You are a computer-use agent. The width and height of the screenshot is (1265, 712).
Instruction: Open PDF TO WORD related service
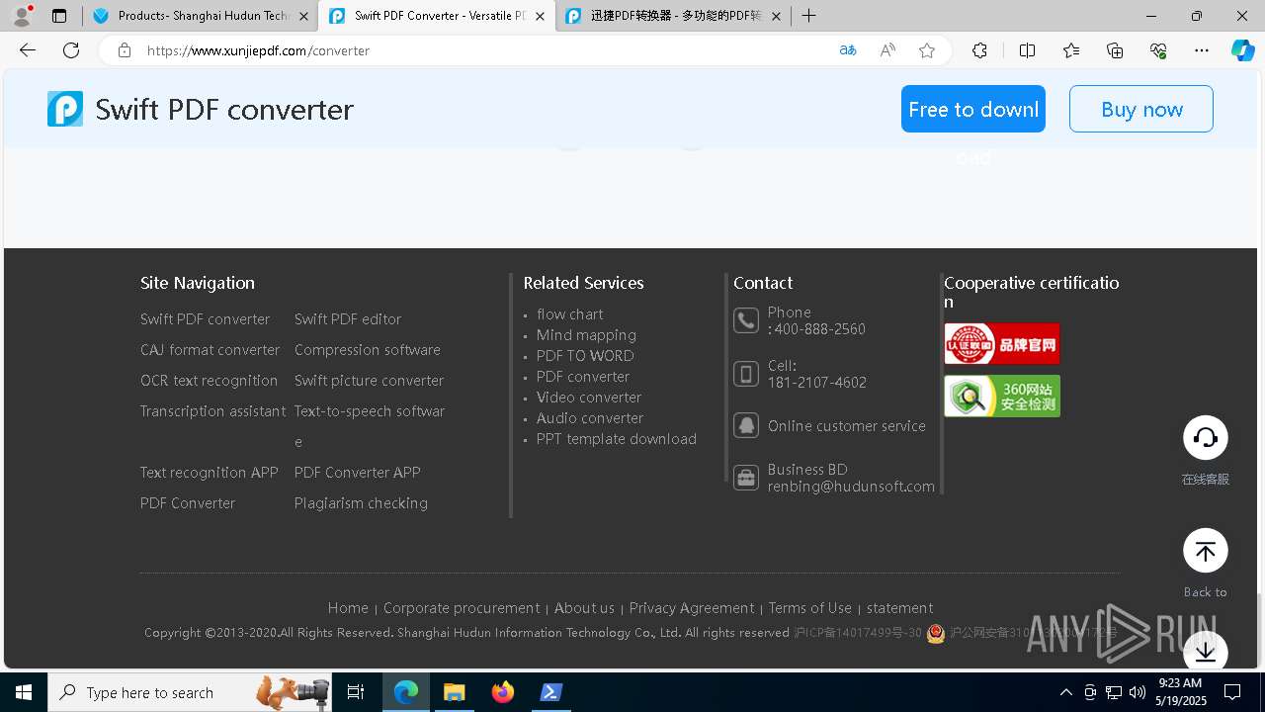pos(585,356)
